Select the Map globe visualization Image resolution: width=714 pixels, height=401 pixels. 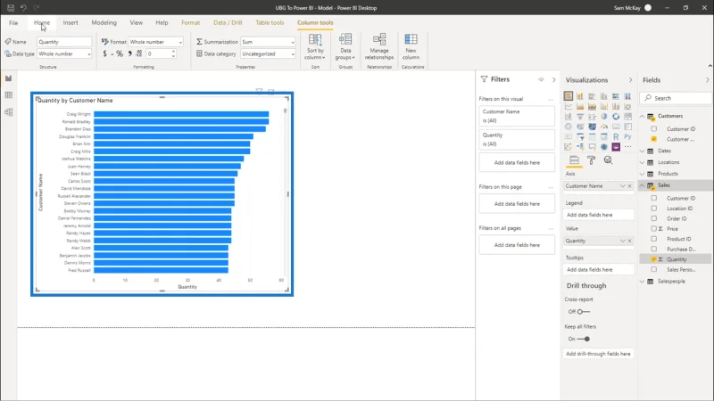click(568, 127)
